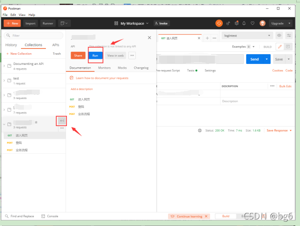Collapse collection details arrow icon
Image resolution: width=300 pixels, height=226 pixels.
pos(62,120)
